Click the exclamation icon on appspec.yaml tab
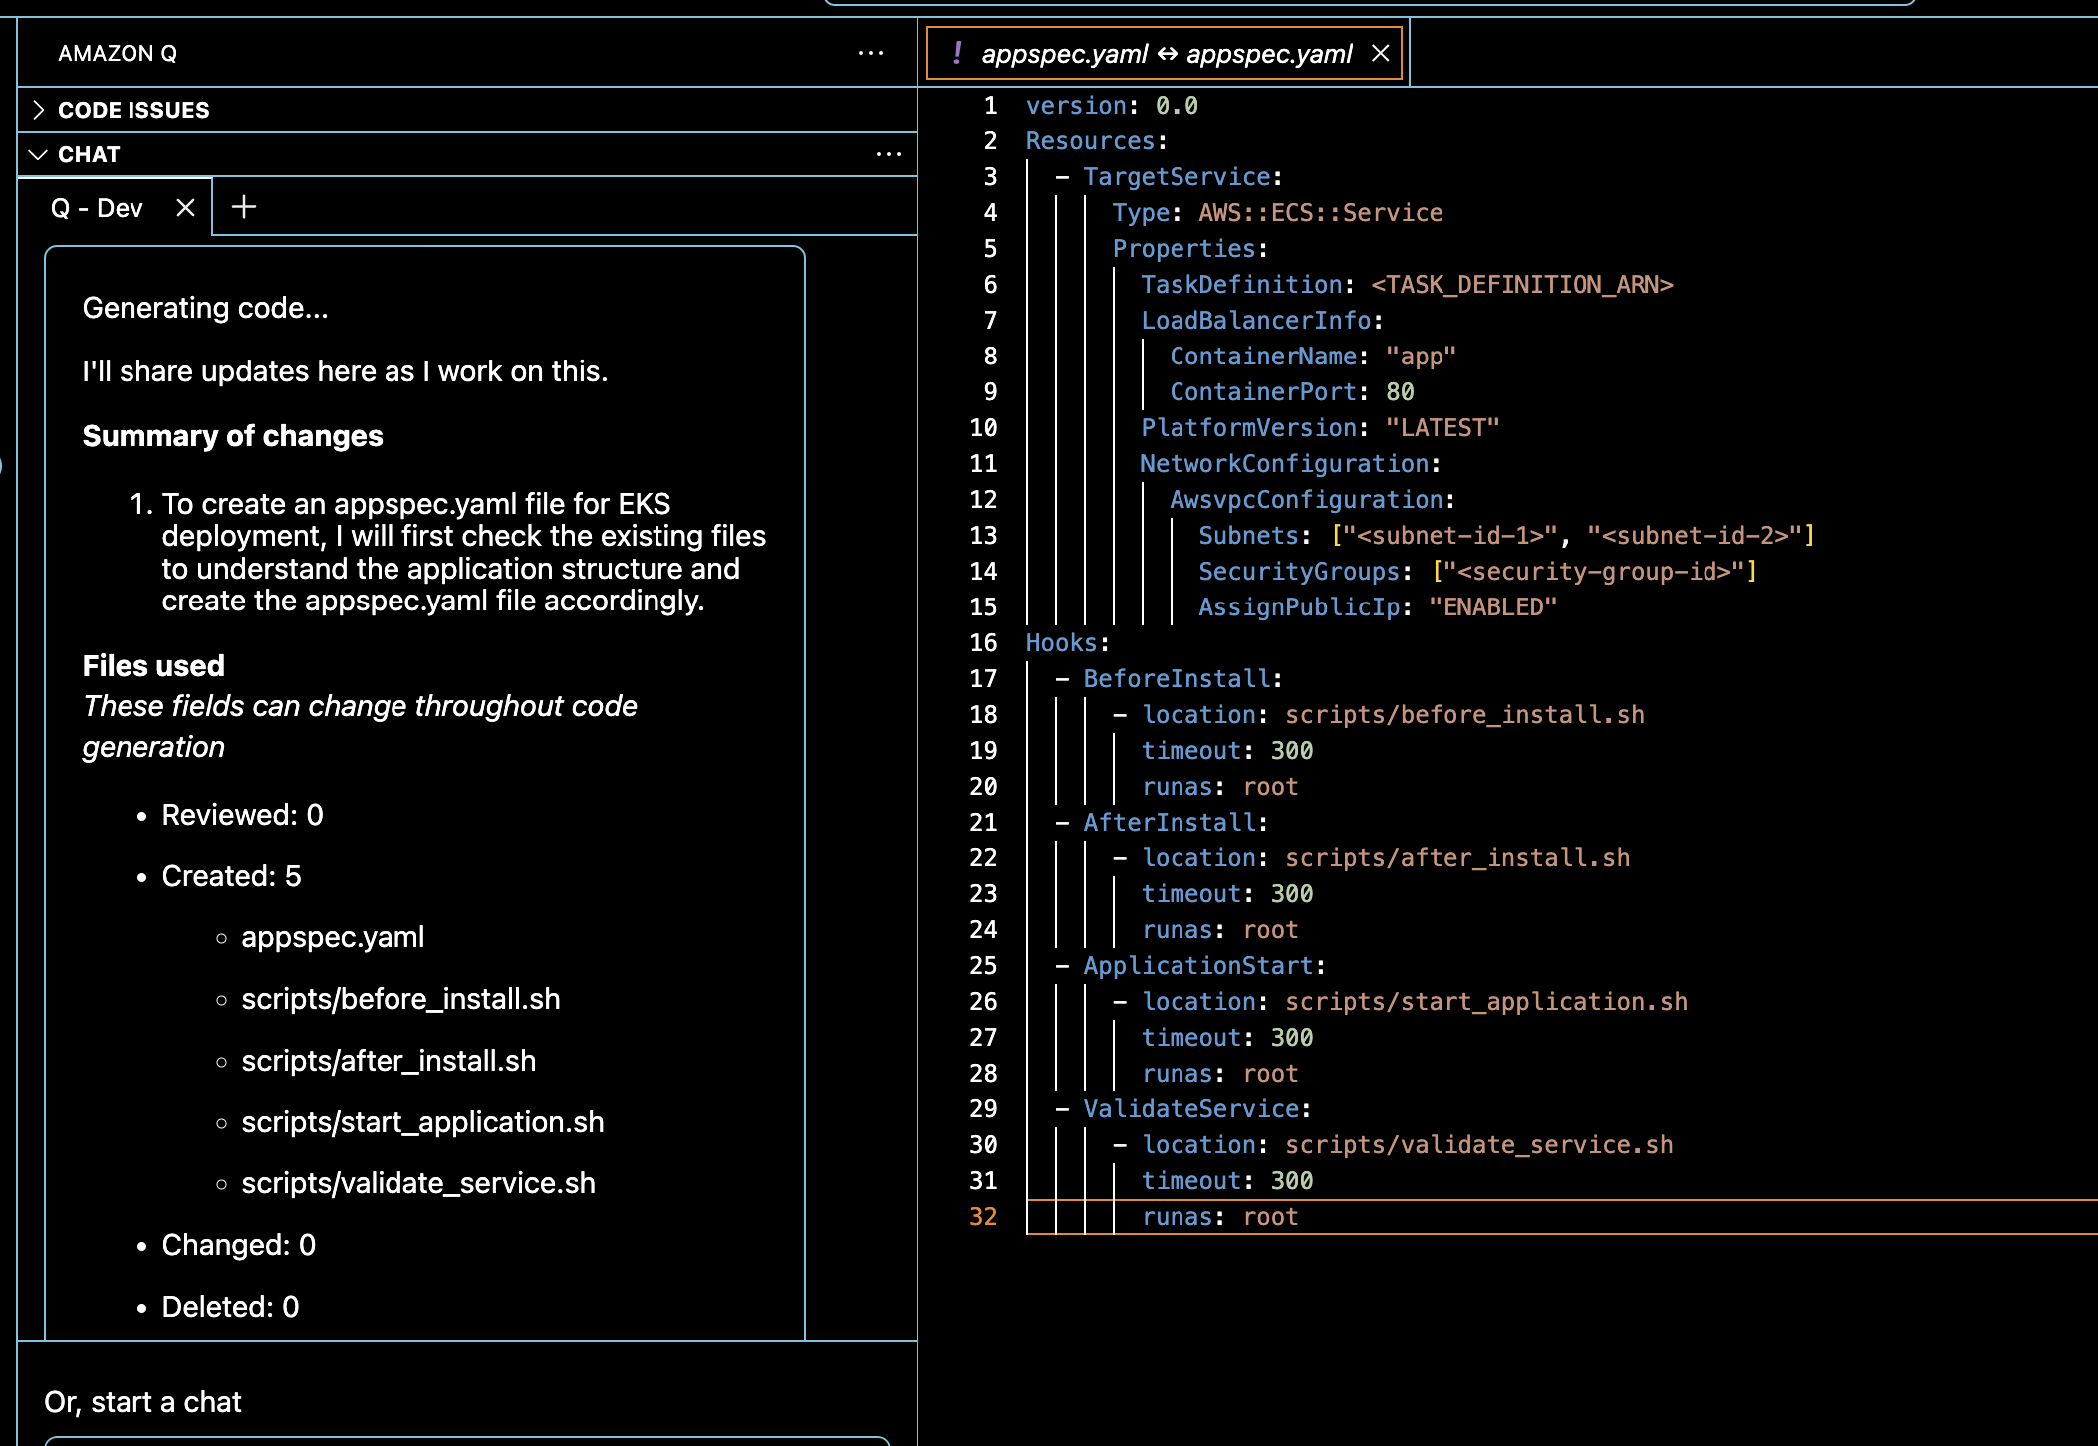 pyautogui.click(x=957, y=53)
